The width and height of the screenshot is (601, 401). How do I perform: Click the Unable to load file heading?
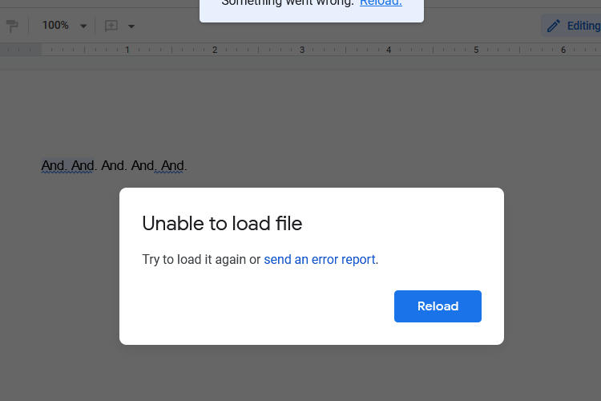(x=222, y=223)
